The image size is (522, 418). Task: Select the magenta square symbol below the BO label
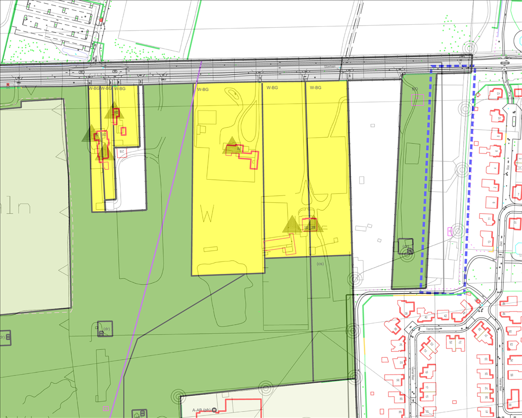click(418, 100)
